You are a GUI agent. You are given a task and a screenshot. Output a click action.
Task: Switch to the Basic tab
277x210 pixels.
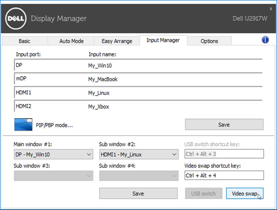24,41
